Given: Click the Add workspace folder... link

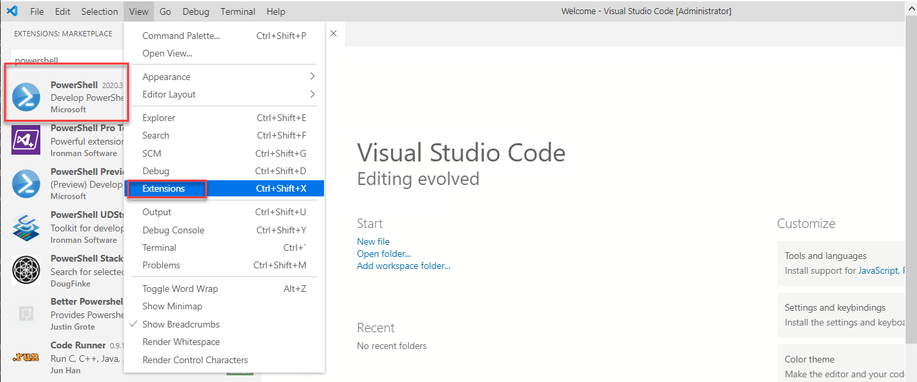Looking at the screenshot, I should [403, 266].
